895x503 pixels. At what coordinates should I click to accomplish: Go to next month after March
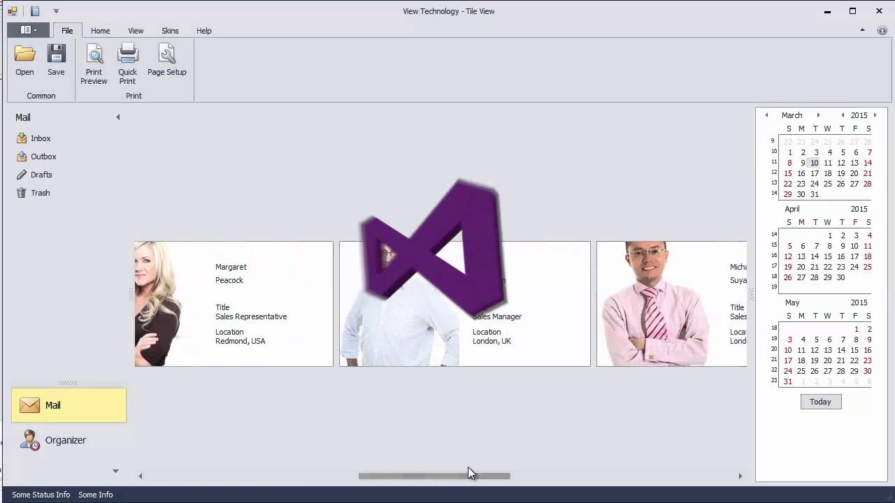tap(818, 115)
